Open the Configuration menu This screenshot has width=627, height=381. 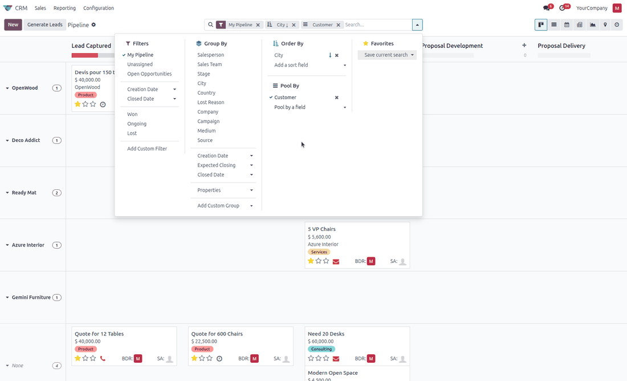pyautogui.click(x=99, y=8)
